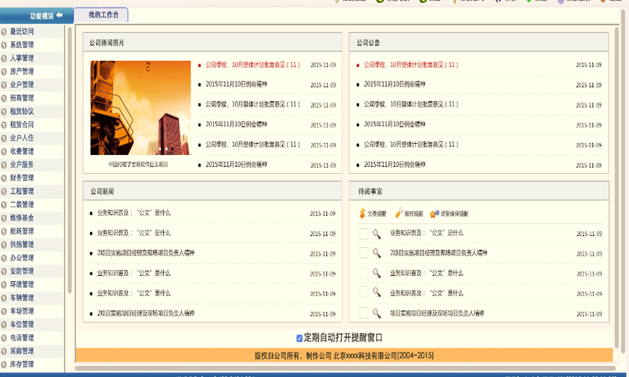Click the round icon beside 财务管理

coord(4,178)
